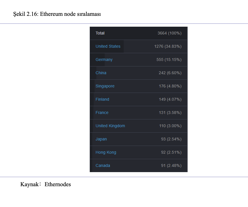This screenshot has height=207, width=248.
Task: Click the China link in table
Action: [101, 73]
